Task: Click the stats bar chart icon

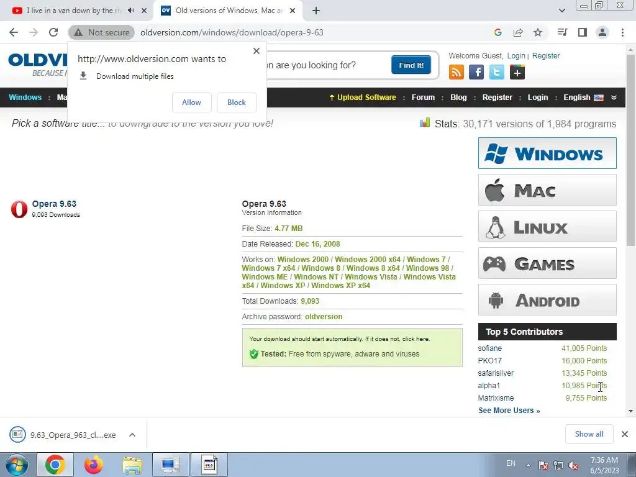Action: (425, 122)
